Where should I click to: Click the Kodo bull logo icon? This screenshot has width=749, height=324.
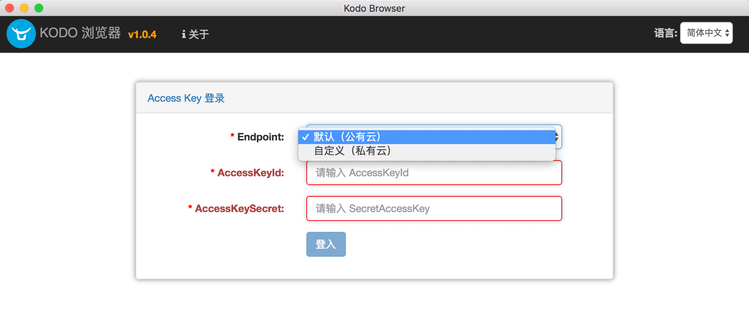point(21,34)
